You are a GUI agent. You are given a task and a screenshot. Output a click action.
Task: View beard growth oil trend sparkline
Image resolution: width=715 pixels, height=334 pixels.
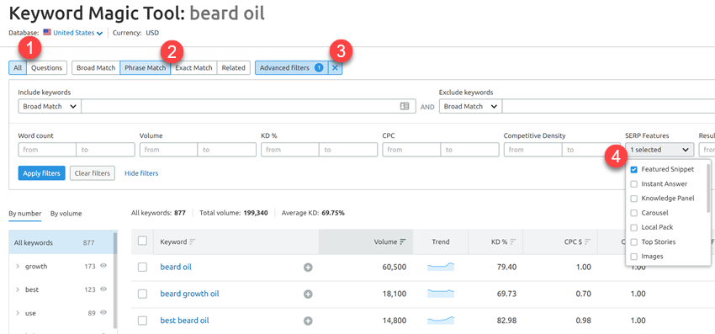click(x=441, y=294)
